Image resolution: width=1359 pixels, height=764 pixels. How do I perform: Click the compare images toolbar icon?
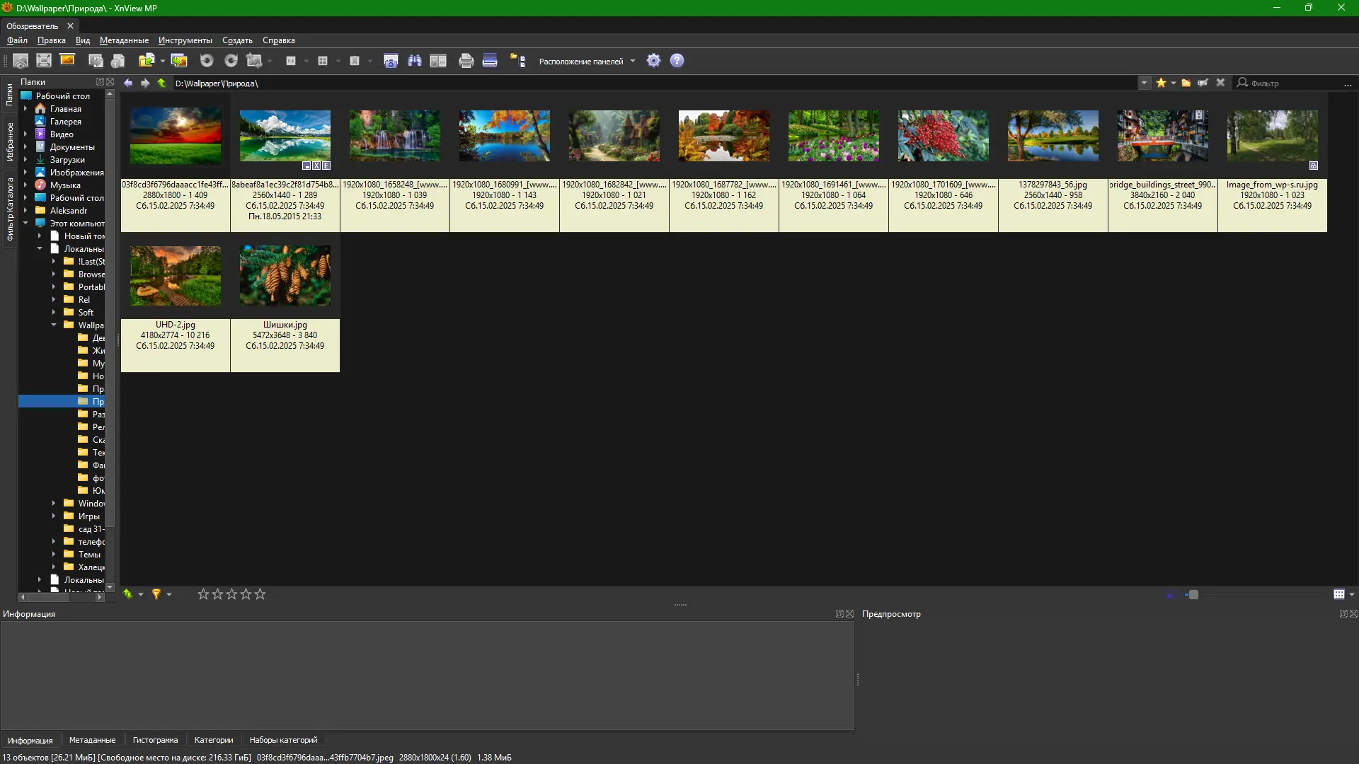[438, 61]
